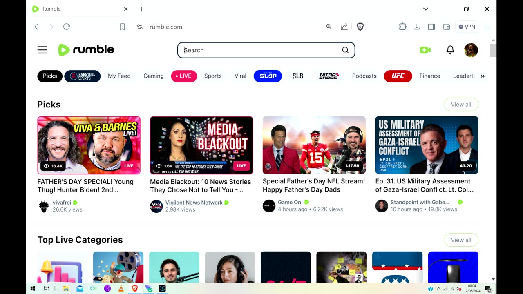Open Special Father's Day NFL Stream title
The image size is (523, 294).
[314, 185]
